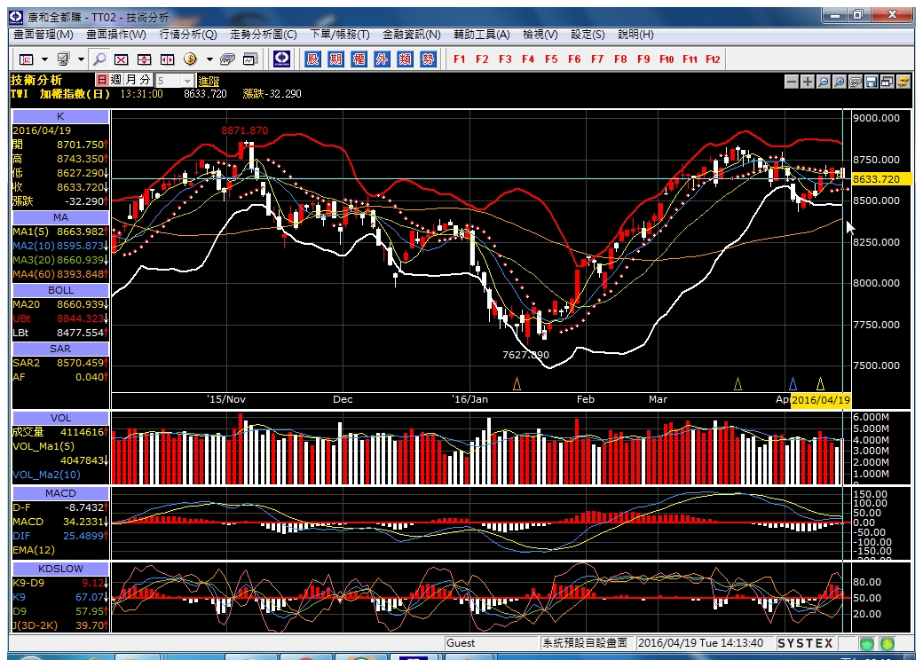Open the 畫面管理(M) menu
923x660 pixels.
point(43,35)
